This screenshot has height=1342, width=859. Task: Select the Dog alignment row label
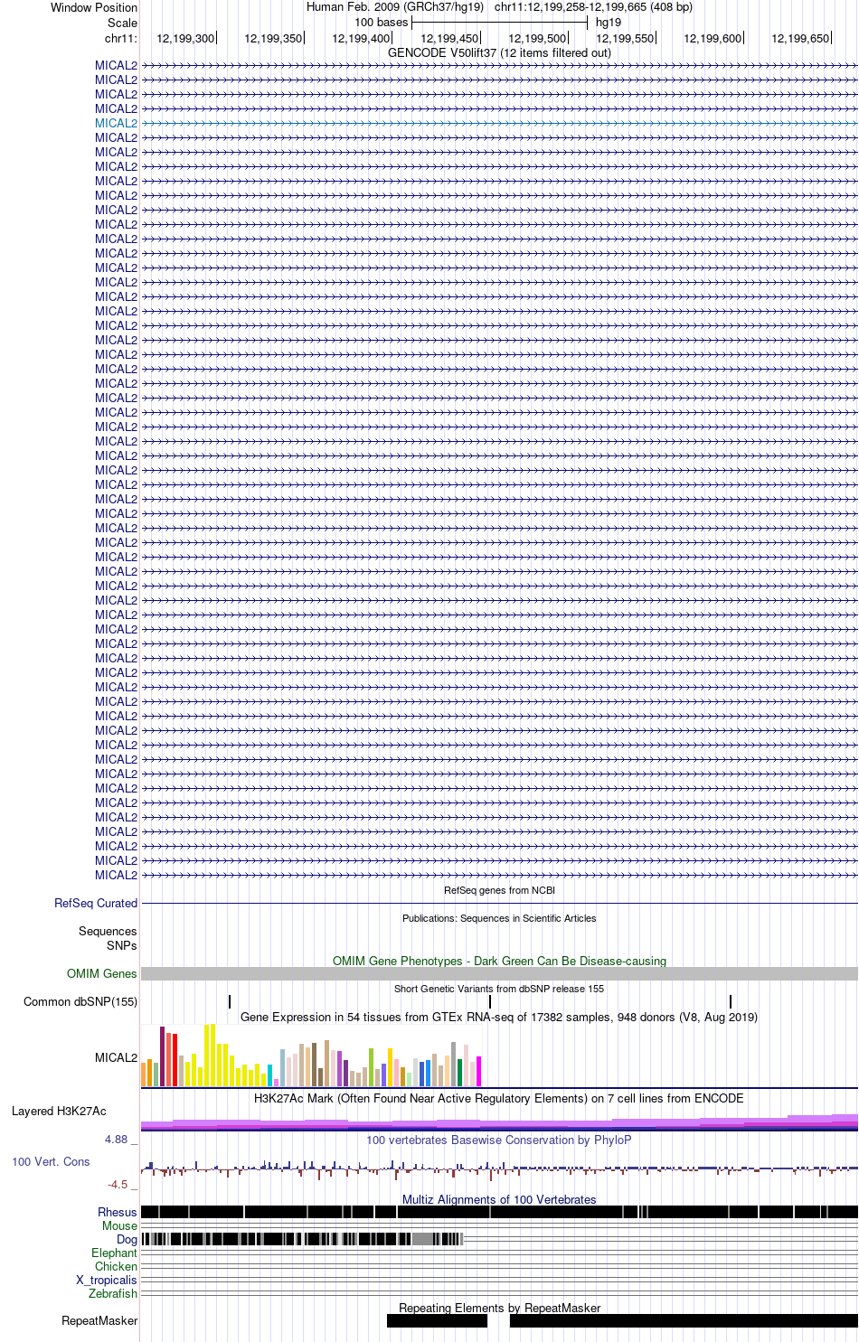[x=127, y=1240]
